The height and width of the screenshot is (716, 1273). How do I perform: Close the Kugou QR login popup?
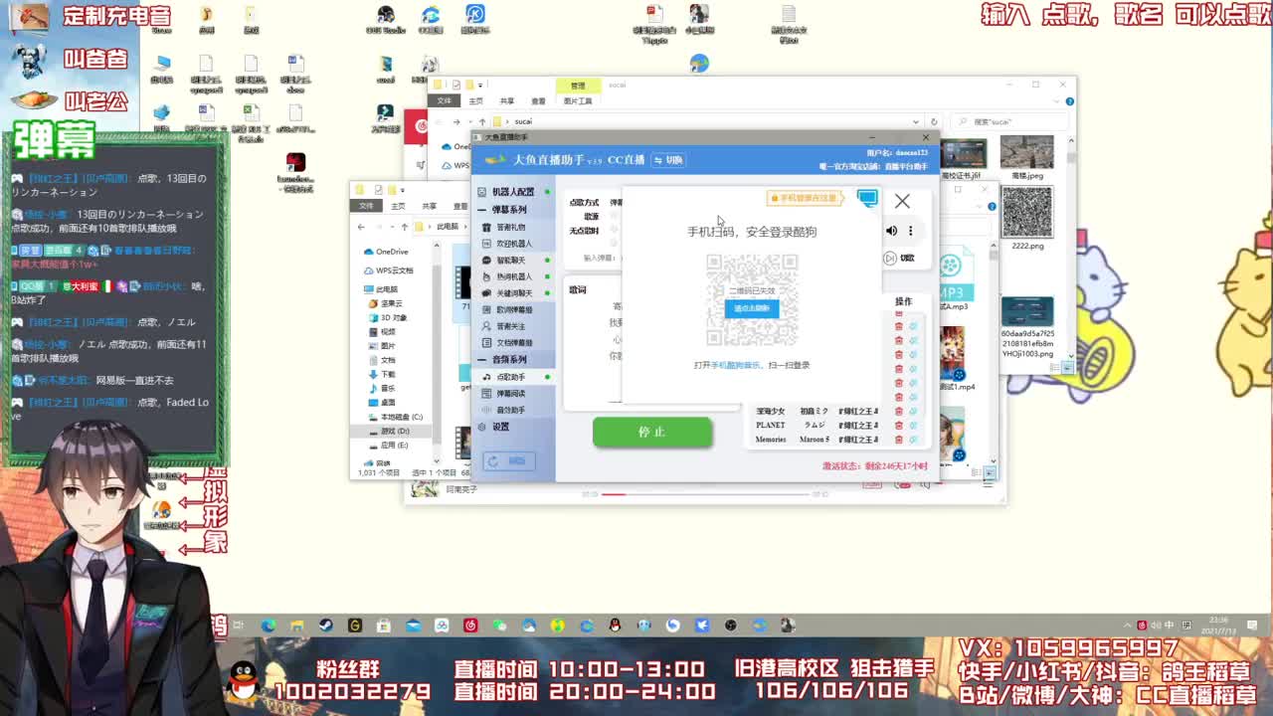point(902,201)
